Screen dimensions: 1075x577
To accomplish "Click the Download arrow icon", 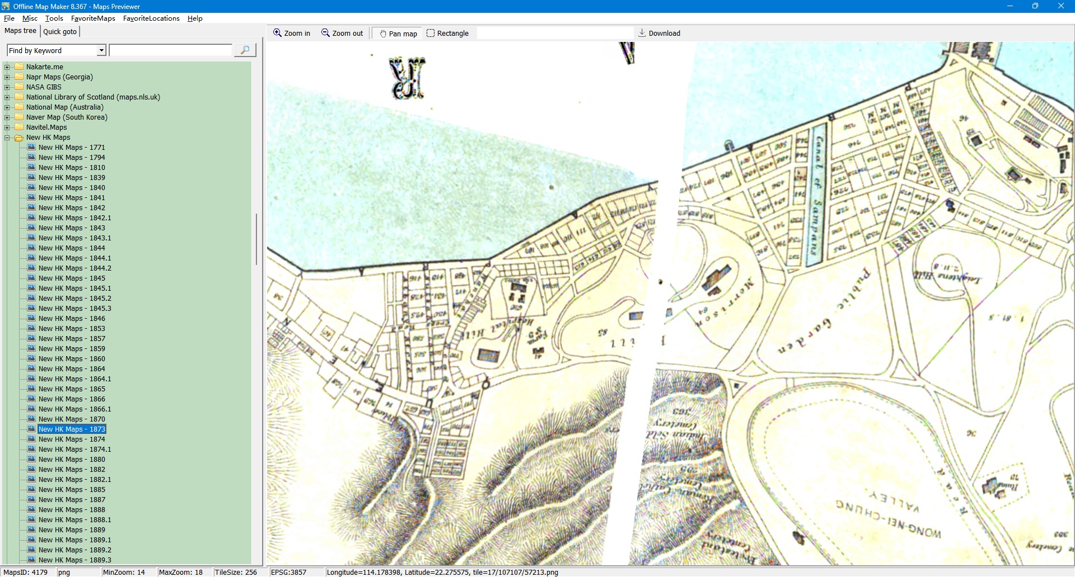I will pyautogui.click(x=642, y=34).
